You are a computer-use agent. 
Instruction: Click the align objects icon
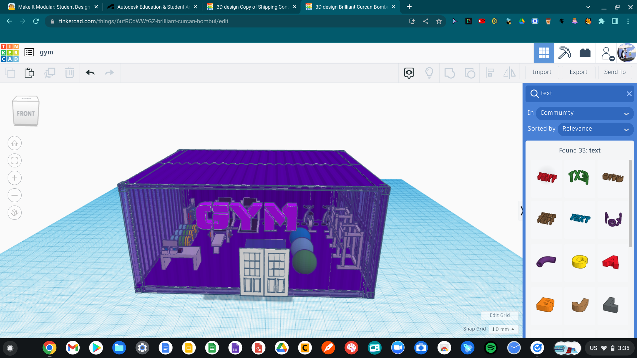(x=490, y=72)
